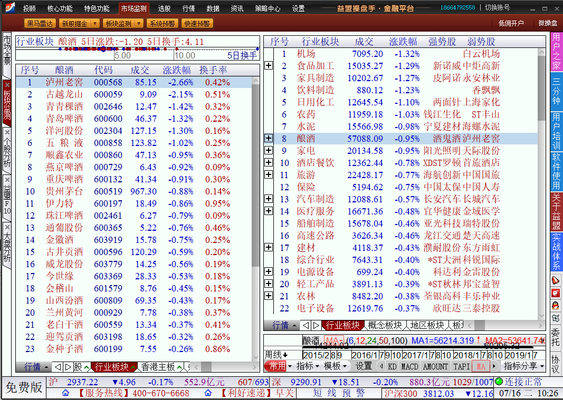563x400 pixels.
Task: Click left tab-scroll arrow beside 香港主板 tabs
Action: [58, 367]
